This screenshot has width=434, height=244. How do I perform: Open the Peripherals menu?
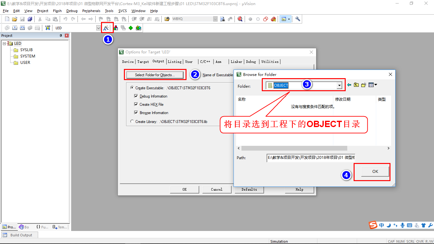pyautogui.click(x=91, y=11)
